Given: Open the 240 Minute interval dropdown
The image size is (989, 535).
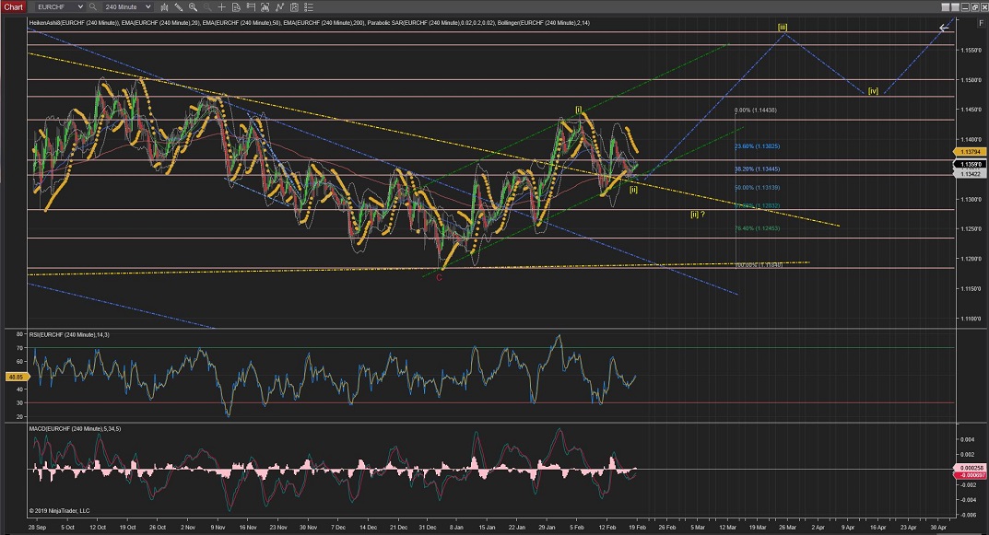Looking at the screenshot, I should pos(127,7).
